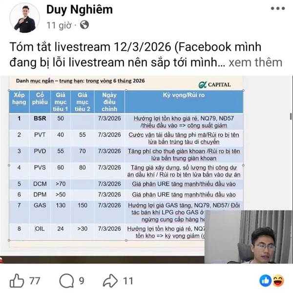Click the presenter webcam video overlay

click(249, 237)
